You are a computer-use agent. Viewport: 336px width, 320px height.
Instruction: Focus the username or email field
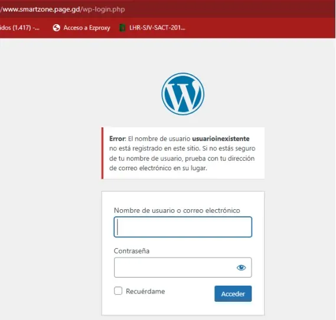click(x=183, y=227)
